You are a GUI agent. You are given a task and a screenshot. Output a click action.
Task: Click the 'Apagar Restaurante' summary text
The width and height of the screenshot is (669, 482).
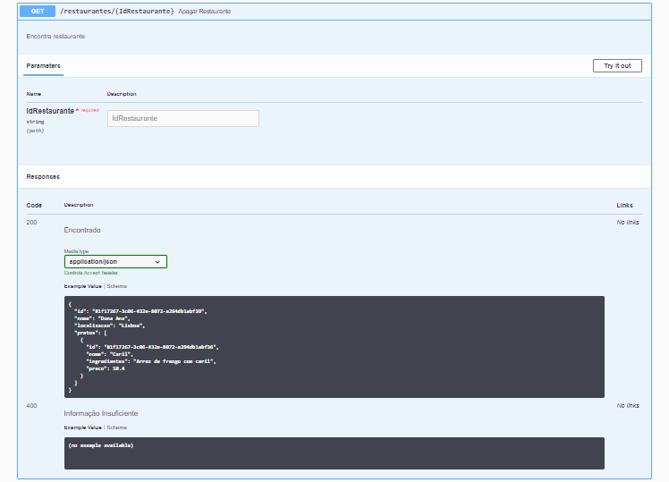point(205,12)
